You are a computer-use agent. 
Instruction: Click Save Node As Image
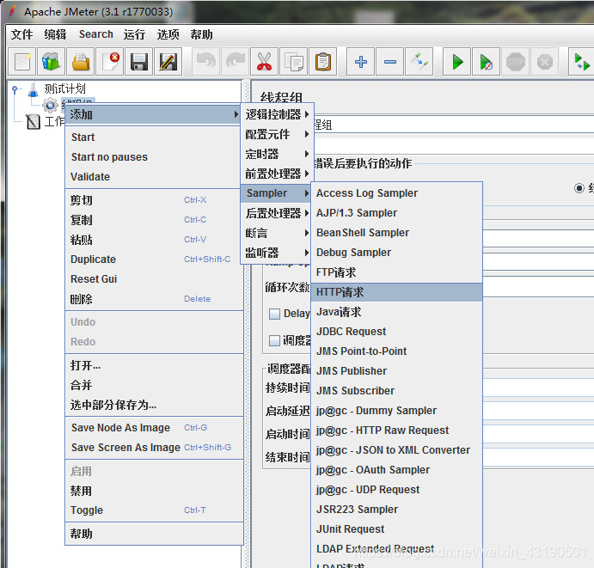[154, 428]
